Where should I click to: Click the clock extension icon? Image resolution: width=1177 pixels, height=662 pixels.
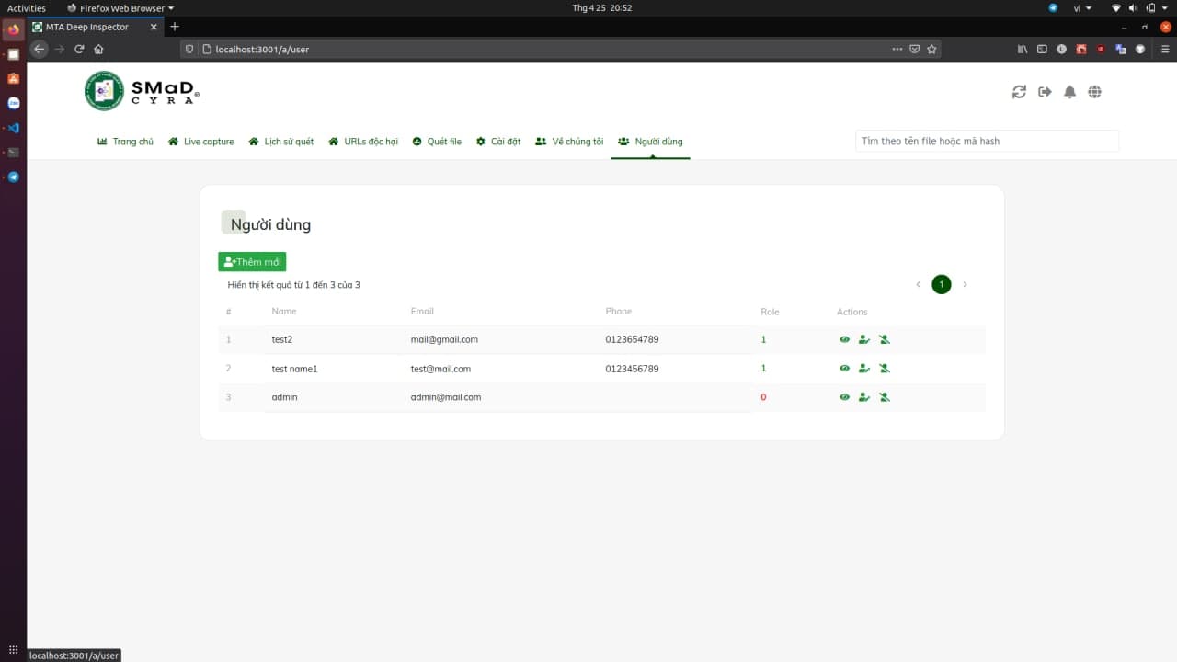1062,49
